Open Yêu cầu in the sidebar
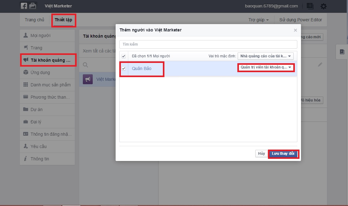348x206 pixels. click(x=47, y=146)
